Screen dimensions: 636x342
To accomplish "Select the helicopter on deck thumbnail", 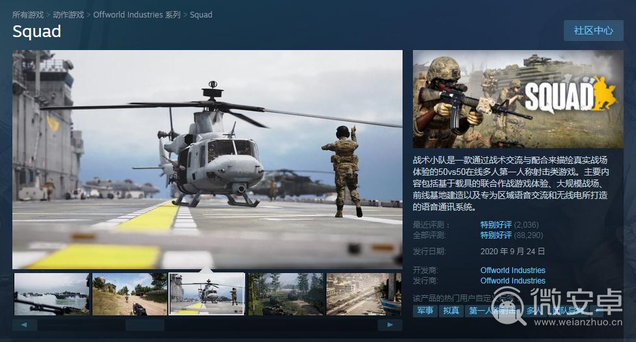I will click(x=207, y=294).
